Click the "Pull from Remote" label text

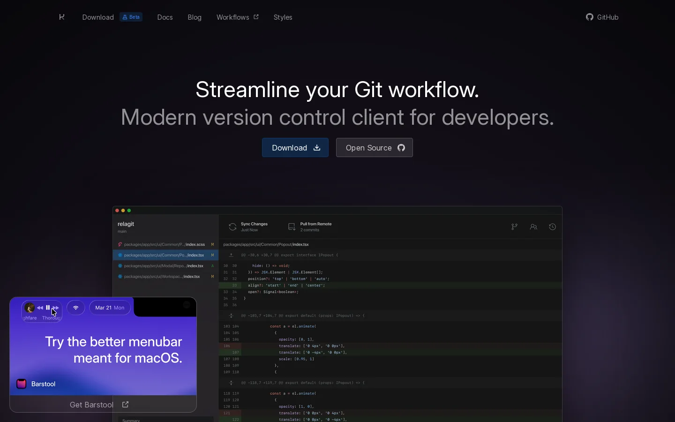pos(316,224)
